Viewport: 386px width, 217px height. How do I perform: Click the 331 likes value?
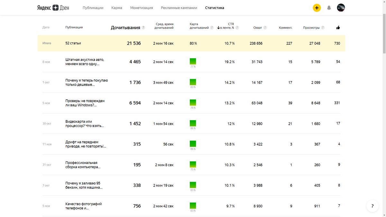(337, 103)
